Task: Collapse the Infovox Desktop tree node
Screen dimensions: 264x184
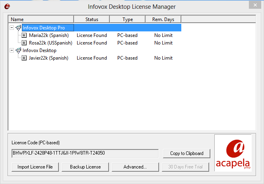Action: [x=12, y=50]
